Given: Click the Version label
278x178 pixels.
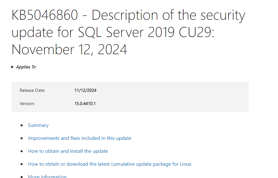Looking at the screenshot, I should [x=27, y=103].
